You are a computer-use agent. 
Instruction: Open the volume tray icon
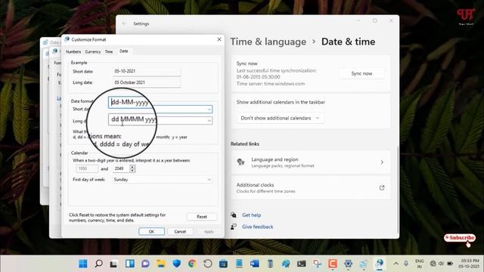click(441, 264)
